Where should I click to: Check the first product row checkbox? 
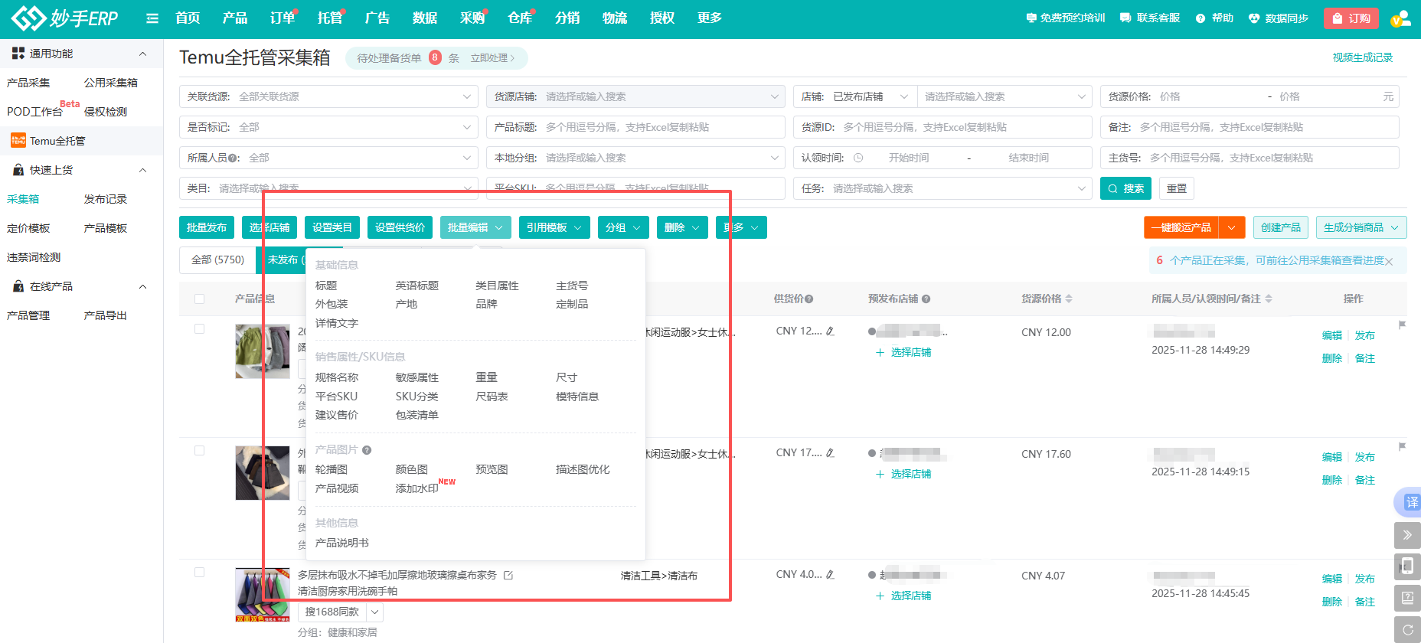pos(200,329)
